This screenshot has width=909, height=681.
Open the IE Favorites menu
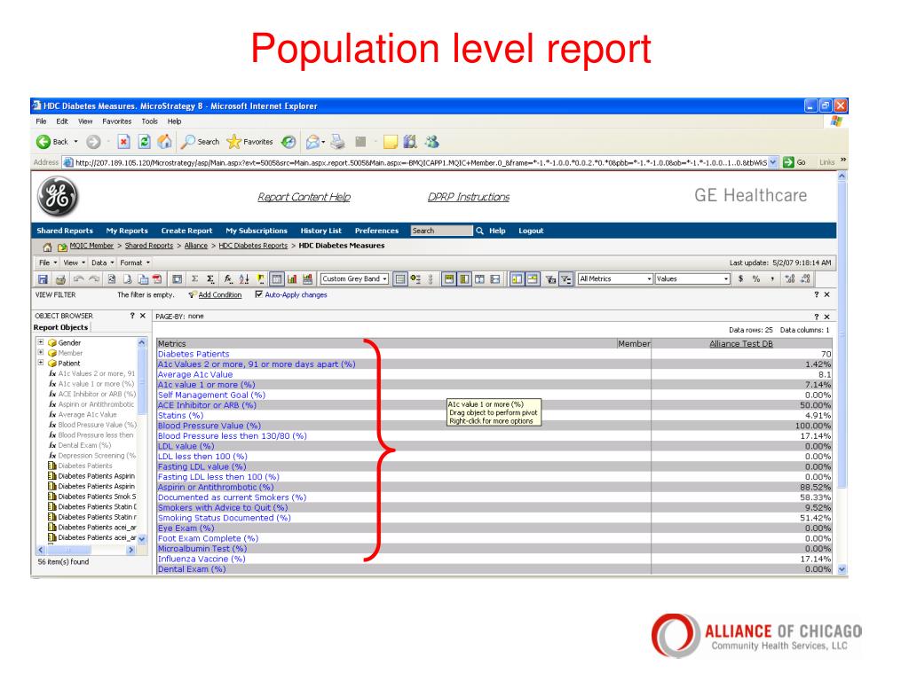(x=116, y=121)
